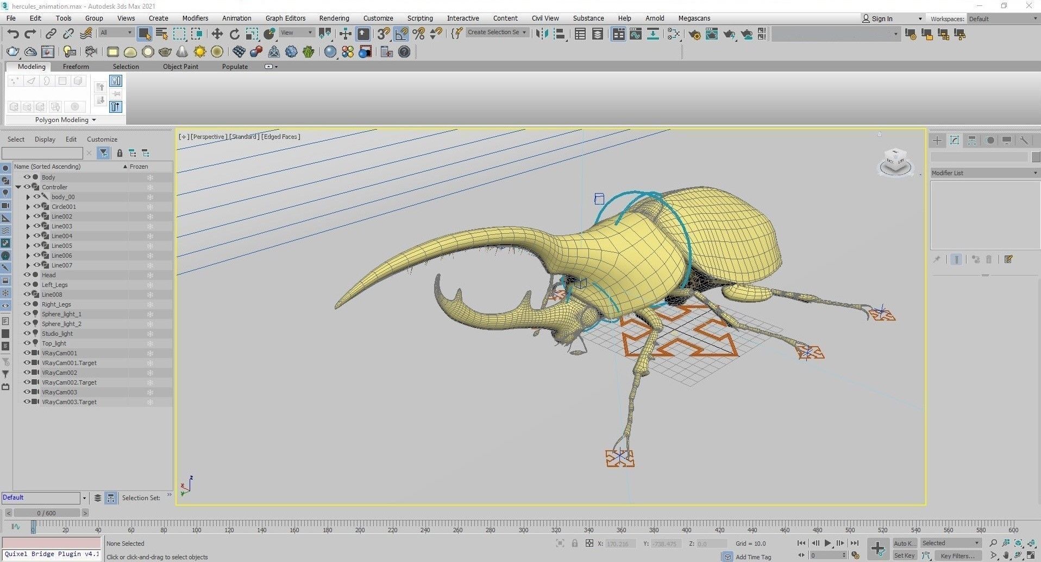
Task: Click Add Time Tag
Action: pos(753,557)
